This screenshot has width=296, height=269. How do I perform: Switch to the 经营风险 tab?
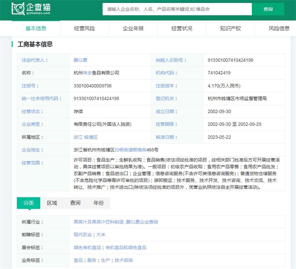(85, 28)
